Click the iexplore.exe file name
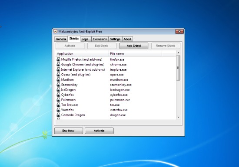 [x=118, y=69]
